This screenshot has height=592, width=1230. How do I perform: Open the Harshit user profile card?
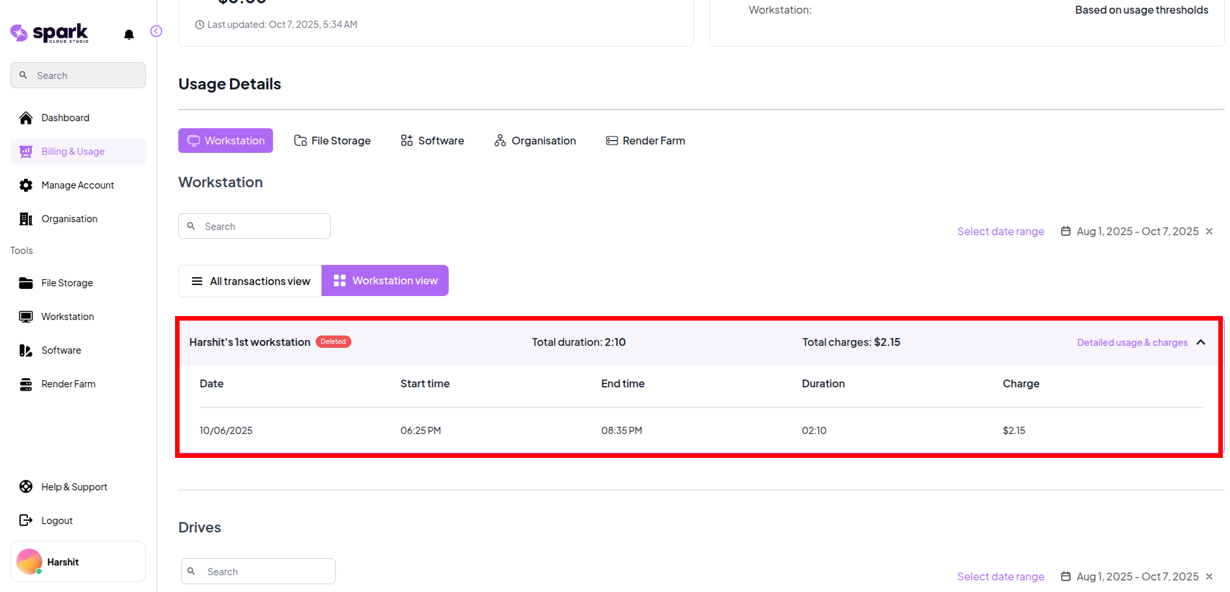(78, 562)
